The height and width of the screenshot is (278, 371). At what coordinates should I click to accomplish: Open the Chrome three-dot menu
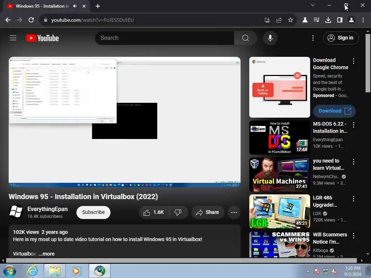pyautogui.click(x=363, y=20)
